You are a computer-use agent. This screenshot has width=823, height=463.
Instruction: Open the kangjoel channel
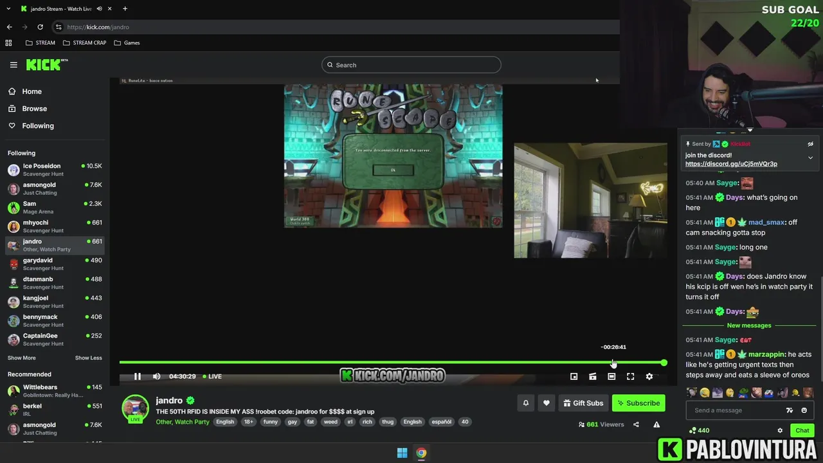pyautogui.click(x=55, y=302)
